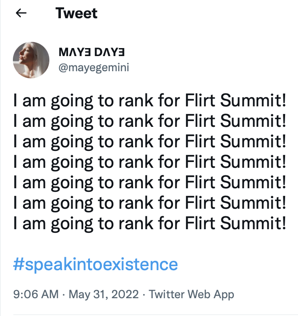This screenshot has width=298, height=316.
Task: Click the last line of tweet text
Action: [x=149, y=222]
